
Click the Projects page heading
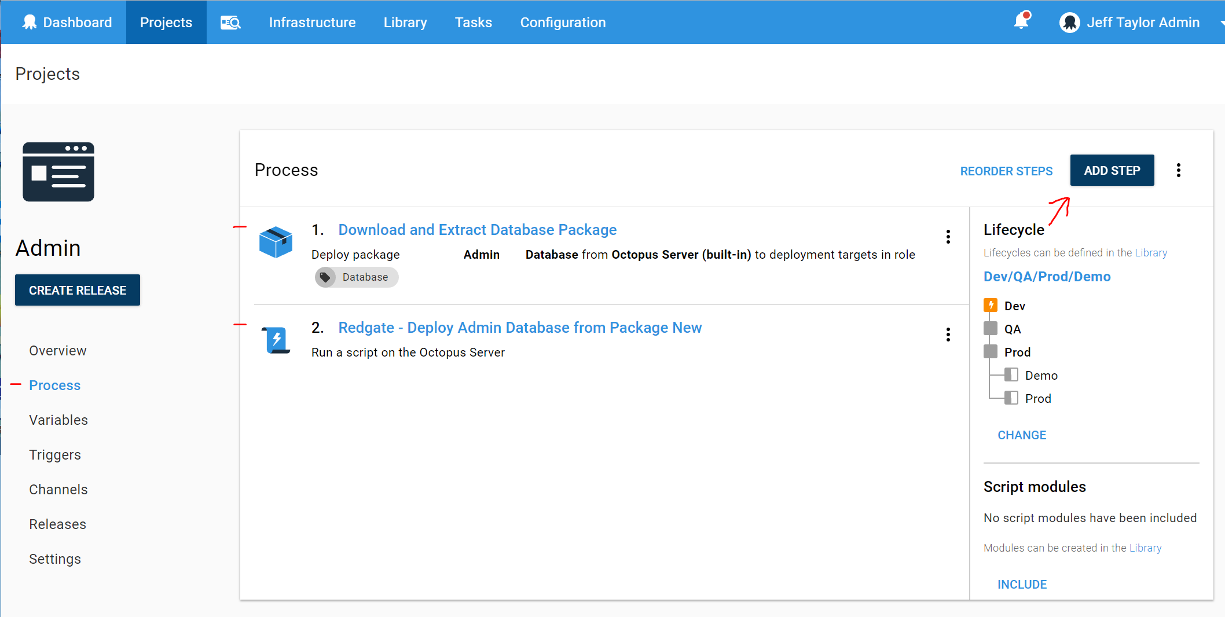[47, 74]
